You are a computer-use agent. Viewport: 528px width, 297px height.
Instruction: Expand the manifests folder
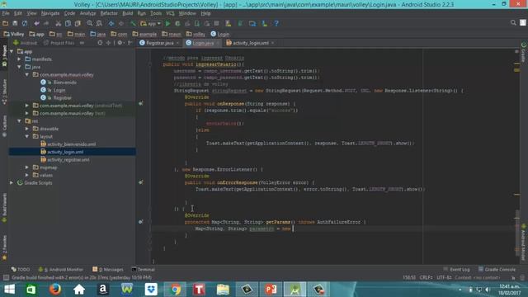point(20,59)
